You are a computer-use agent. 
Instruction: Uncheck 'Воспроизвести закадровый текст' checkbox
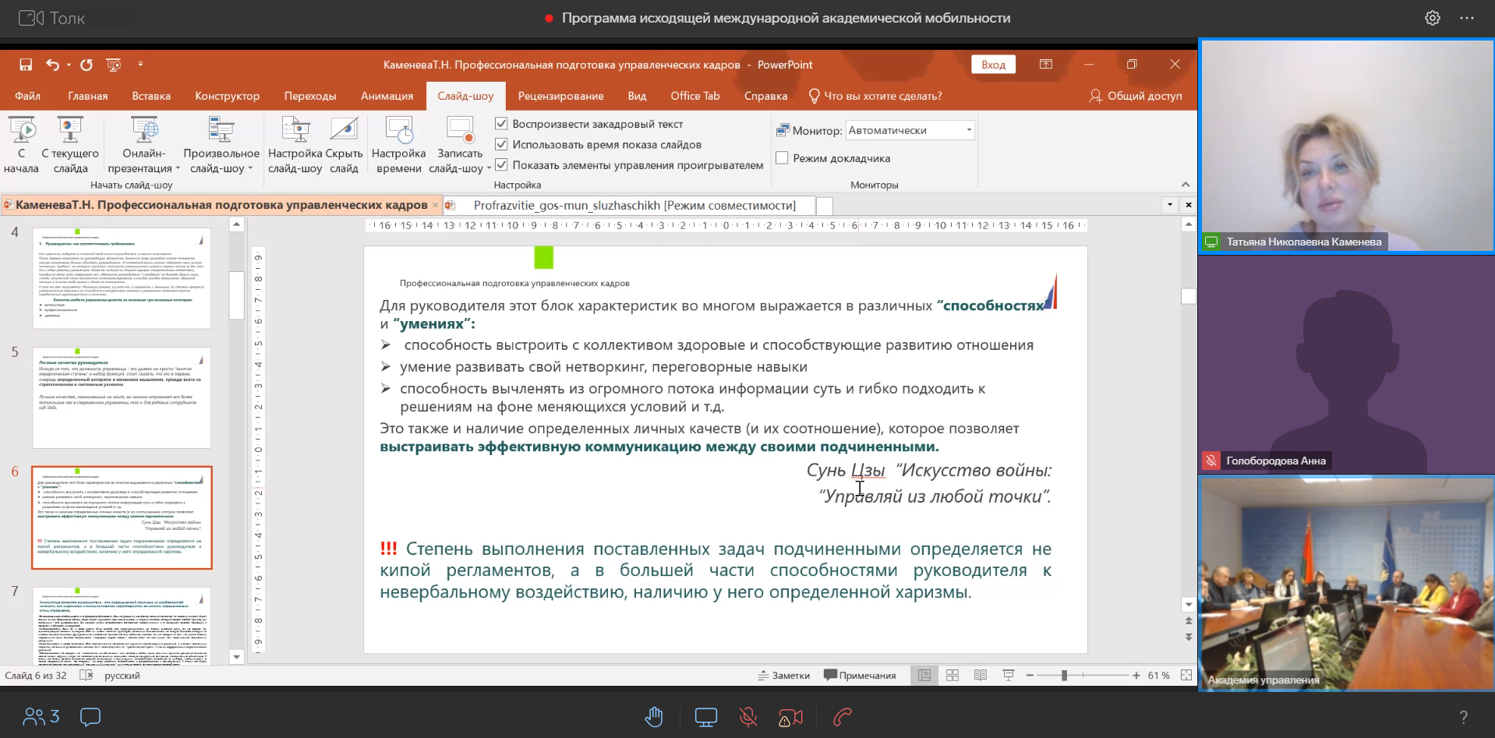click(502, 124)
